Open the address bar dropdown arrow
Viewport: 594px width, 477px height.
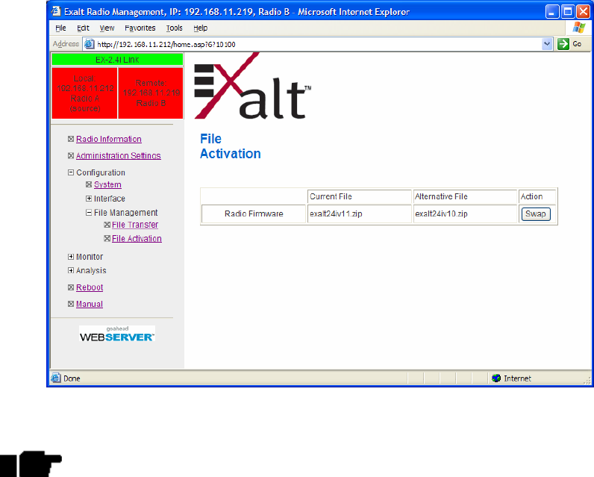[x=547, y=44]
